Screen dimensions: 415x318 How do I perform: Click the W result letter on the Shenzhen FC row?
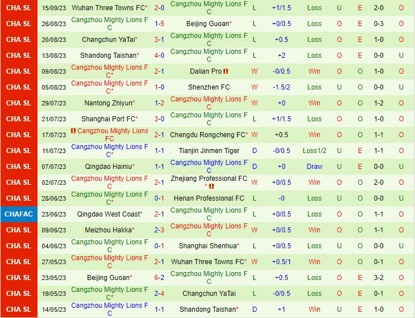click(254, 87)
